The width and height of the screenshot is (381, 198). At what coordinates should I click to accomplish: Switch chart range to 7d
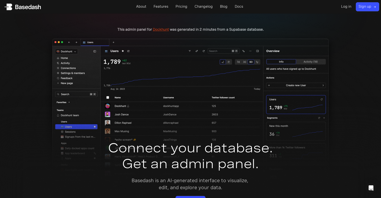(238, 62)
